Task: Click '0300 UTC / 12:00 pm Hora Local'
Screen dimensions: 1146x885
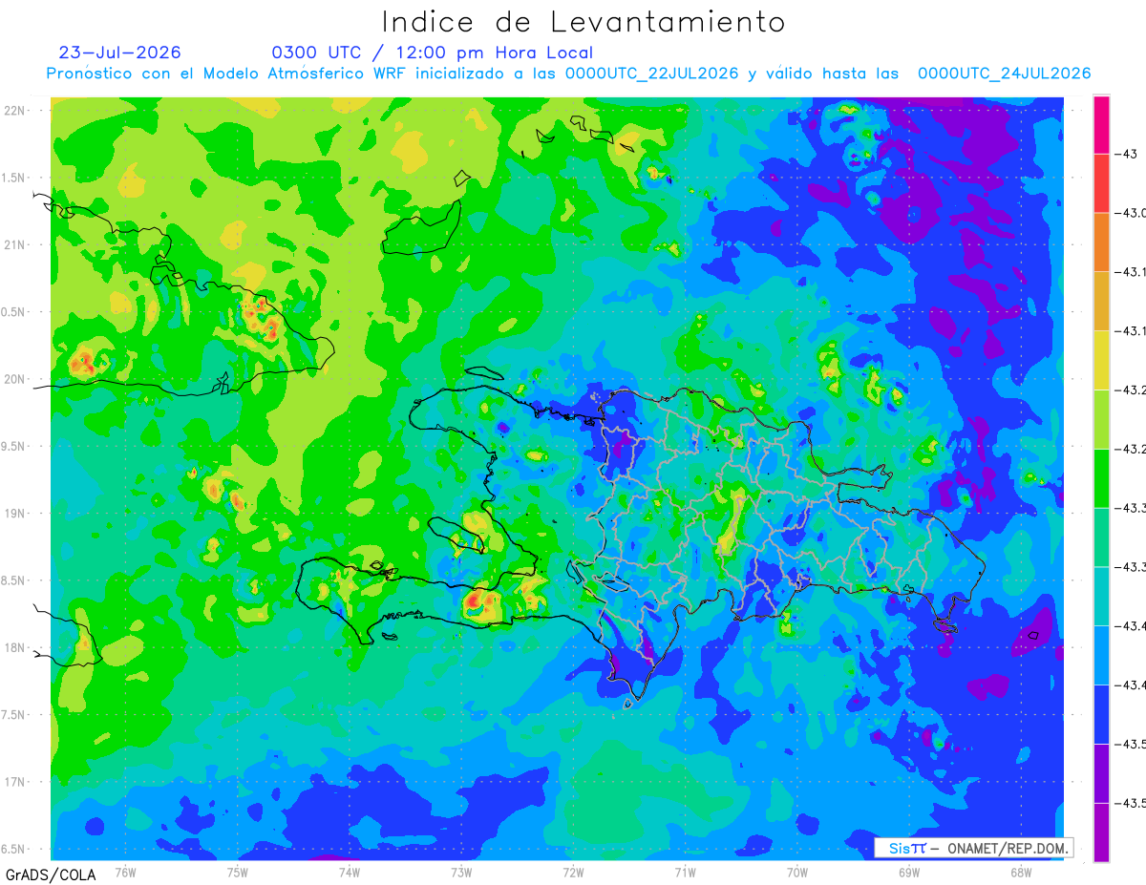Action: tap(433, 53)
